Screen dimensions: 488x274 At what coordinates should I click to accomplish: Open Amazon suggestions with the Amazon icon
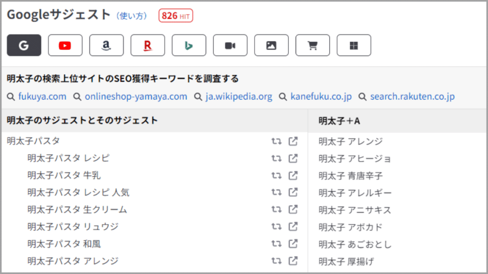(106, 45)
